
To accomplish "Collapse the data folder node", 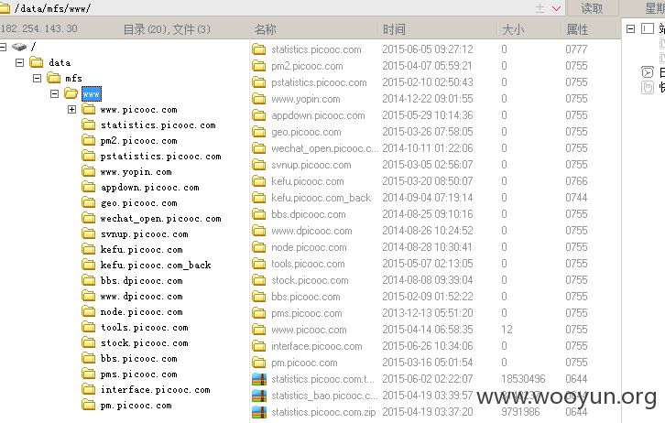I will click(x=19, y=63).
